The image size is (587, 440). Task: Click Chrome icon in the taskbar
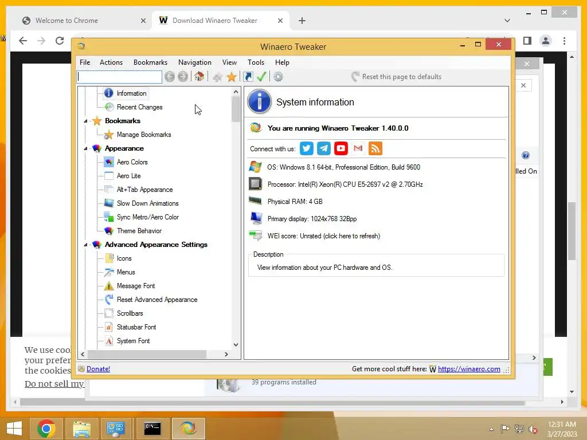(46, 429)
